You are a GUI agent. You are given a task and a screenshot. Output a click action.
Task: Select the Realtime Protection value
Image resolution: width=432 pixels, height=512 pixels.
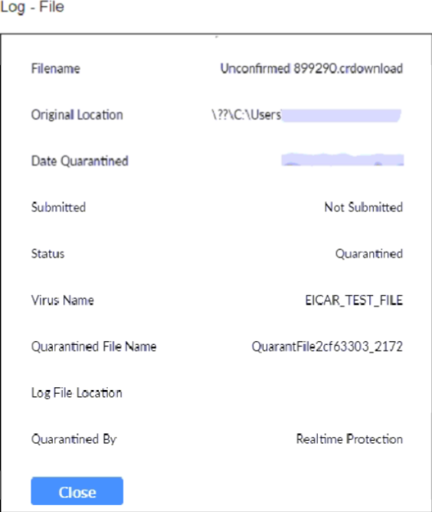(349, 439)
